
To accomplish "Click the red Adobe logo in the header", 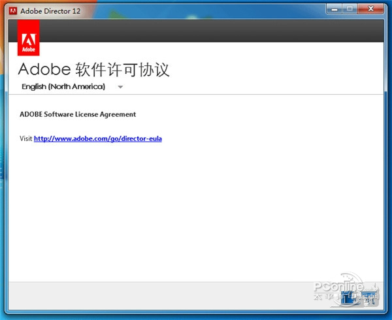I will point(29,38).
